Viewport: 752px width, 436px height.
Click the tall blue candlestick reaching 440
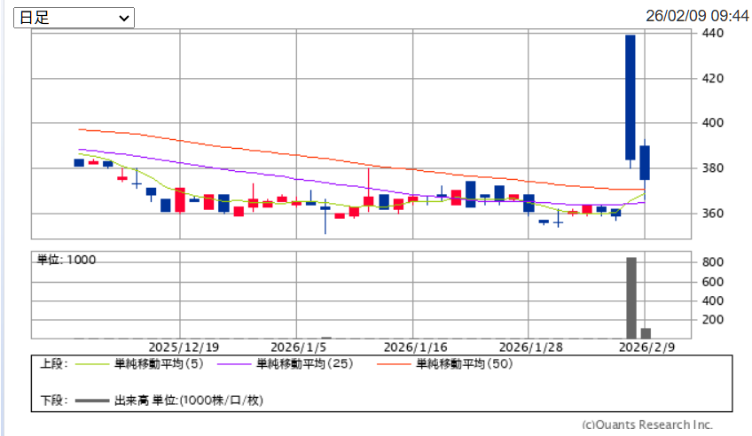pyautogui.click(x=631, y=97)
